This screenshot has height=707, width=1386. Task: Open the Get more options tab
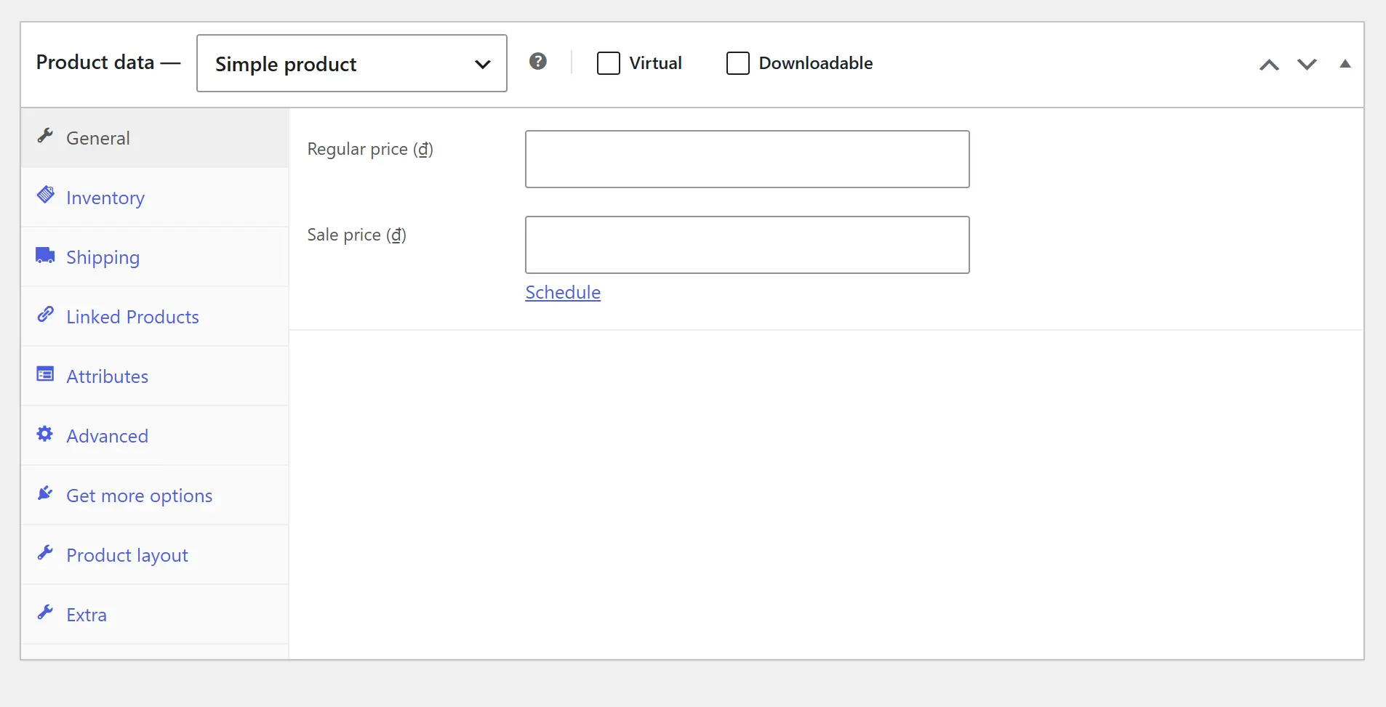point(155,496)
